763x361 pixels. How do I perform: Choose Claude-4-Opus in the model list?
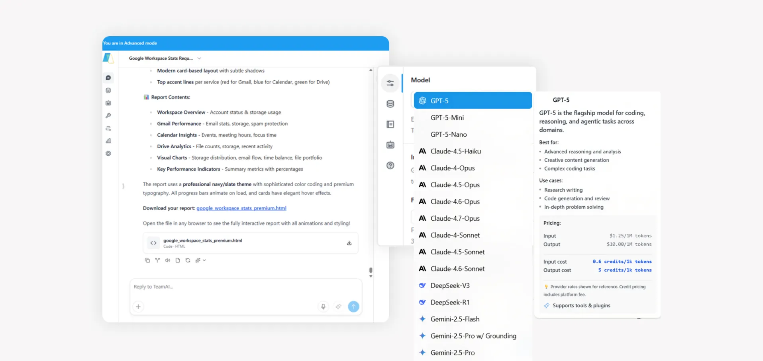473,168
